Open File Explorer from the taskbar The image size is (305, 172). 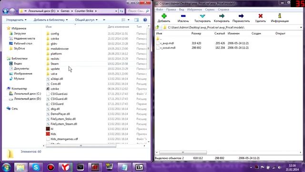click(x=21, y=167)
